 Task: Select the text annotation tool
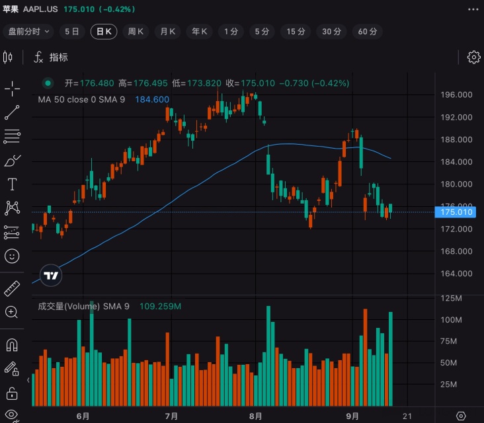point(12,184)
